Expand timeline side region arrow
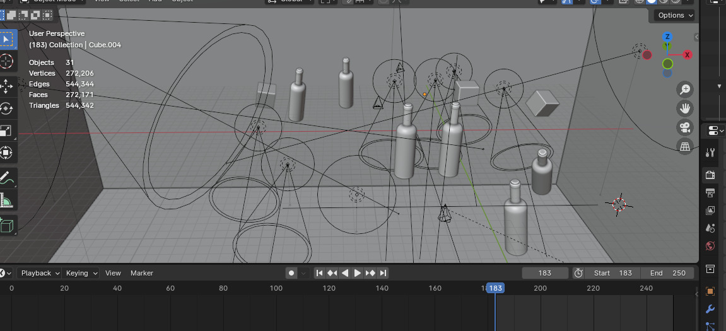The height and width of the screenshot is (331, 726). 696,294
